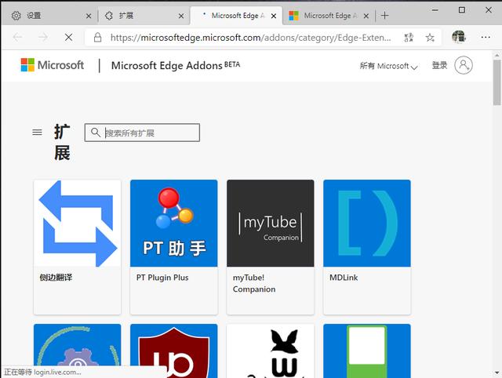
Task: Click the address bar URL
Action: point(250,38)
